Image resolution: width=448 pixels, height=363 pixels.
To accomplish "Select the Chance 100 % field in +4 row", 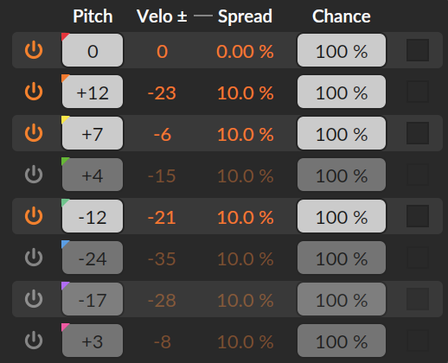I will point(342,175).
